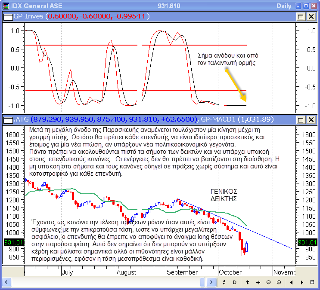Zoom in using the plus magnifier icon
This screenshot has width=320, height=290.
pos(279,282)
